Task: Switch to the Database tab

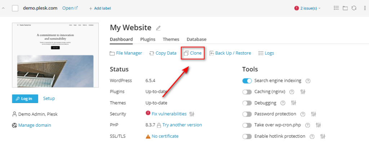Action: pos(196,39)
